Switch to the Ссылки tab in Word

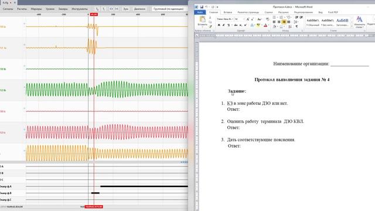[x=268, y=12]
